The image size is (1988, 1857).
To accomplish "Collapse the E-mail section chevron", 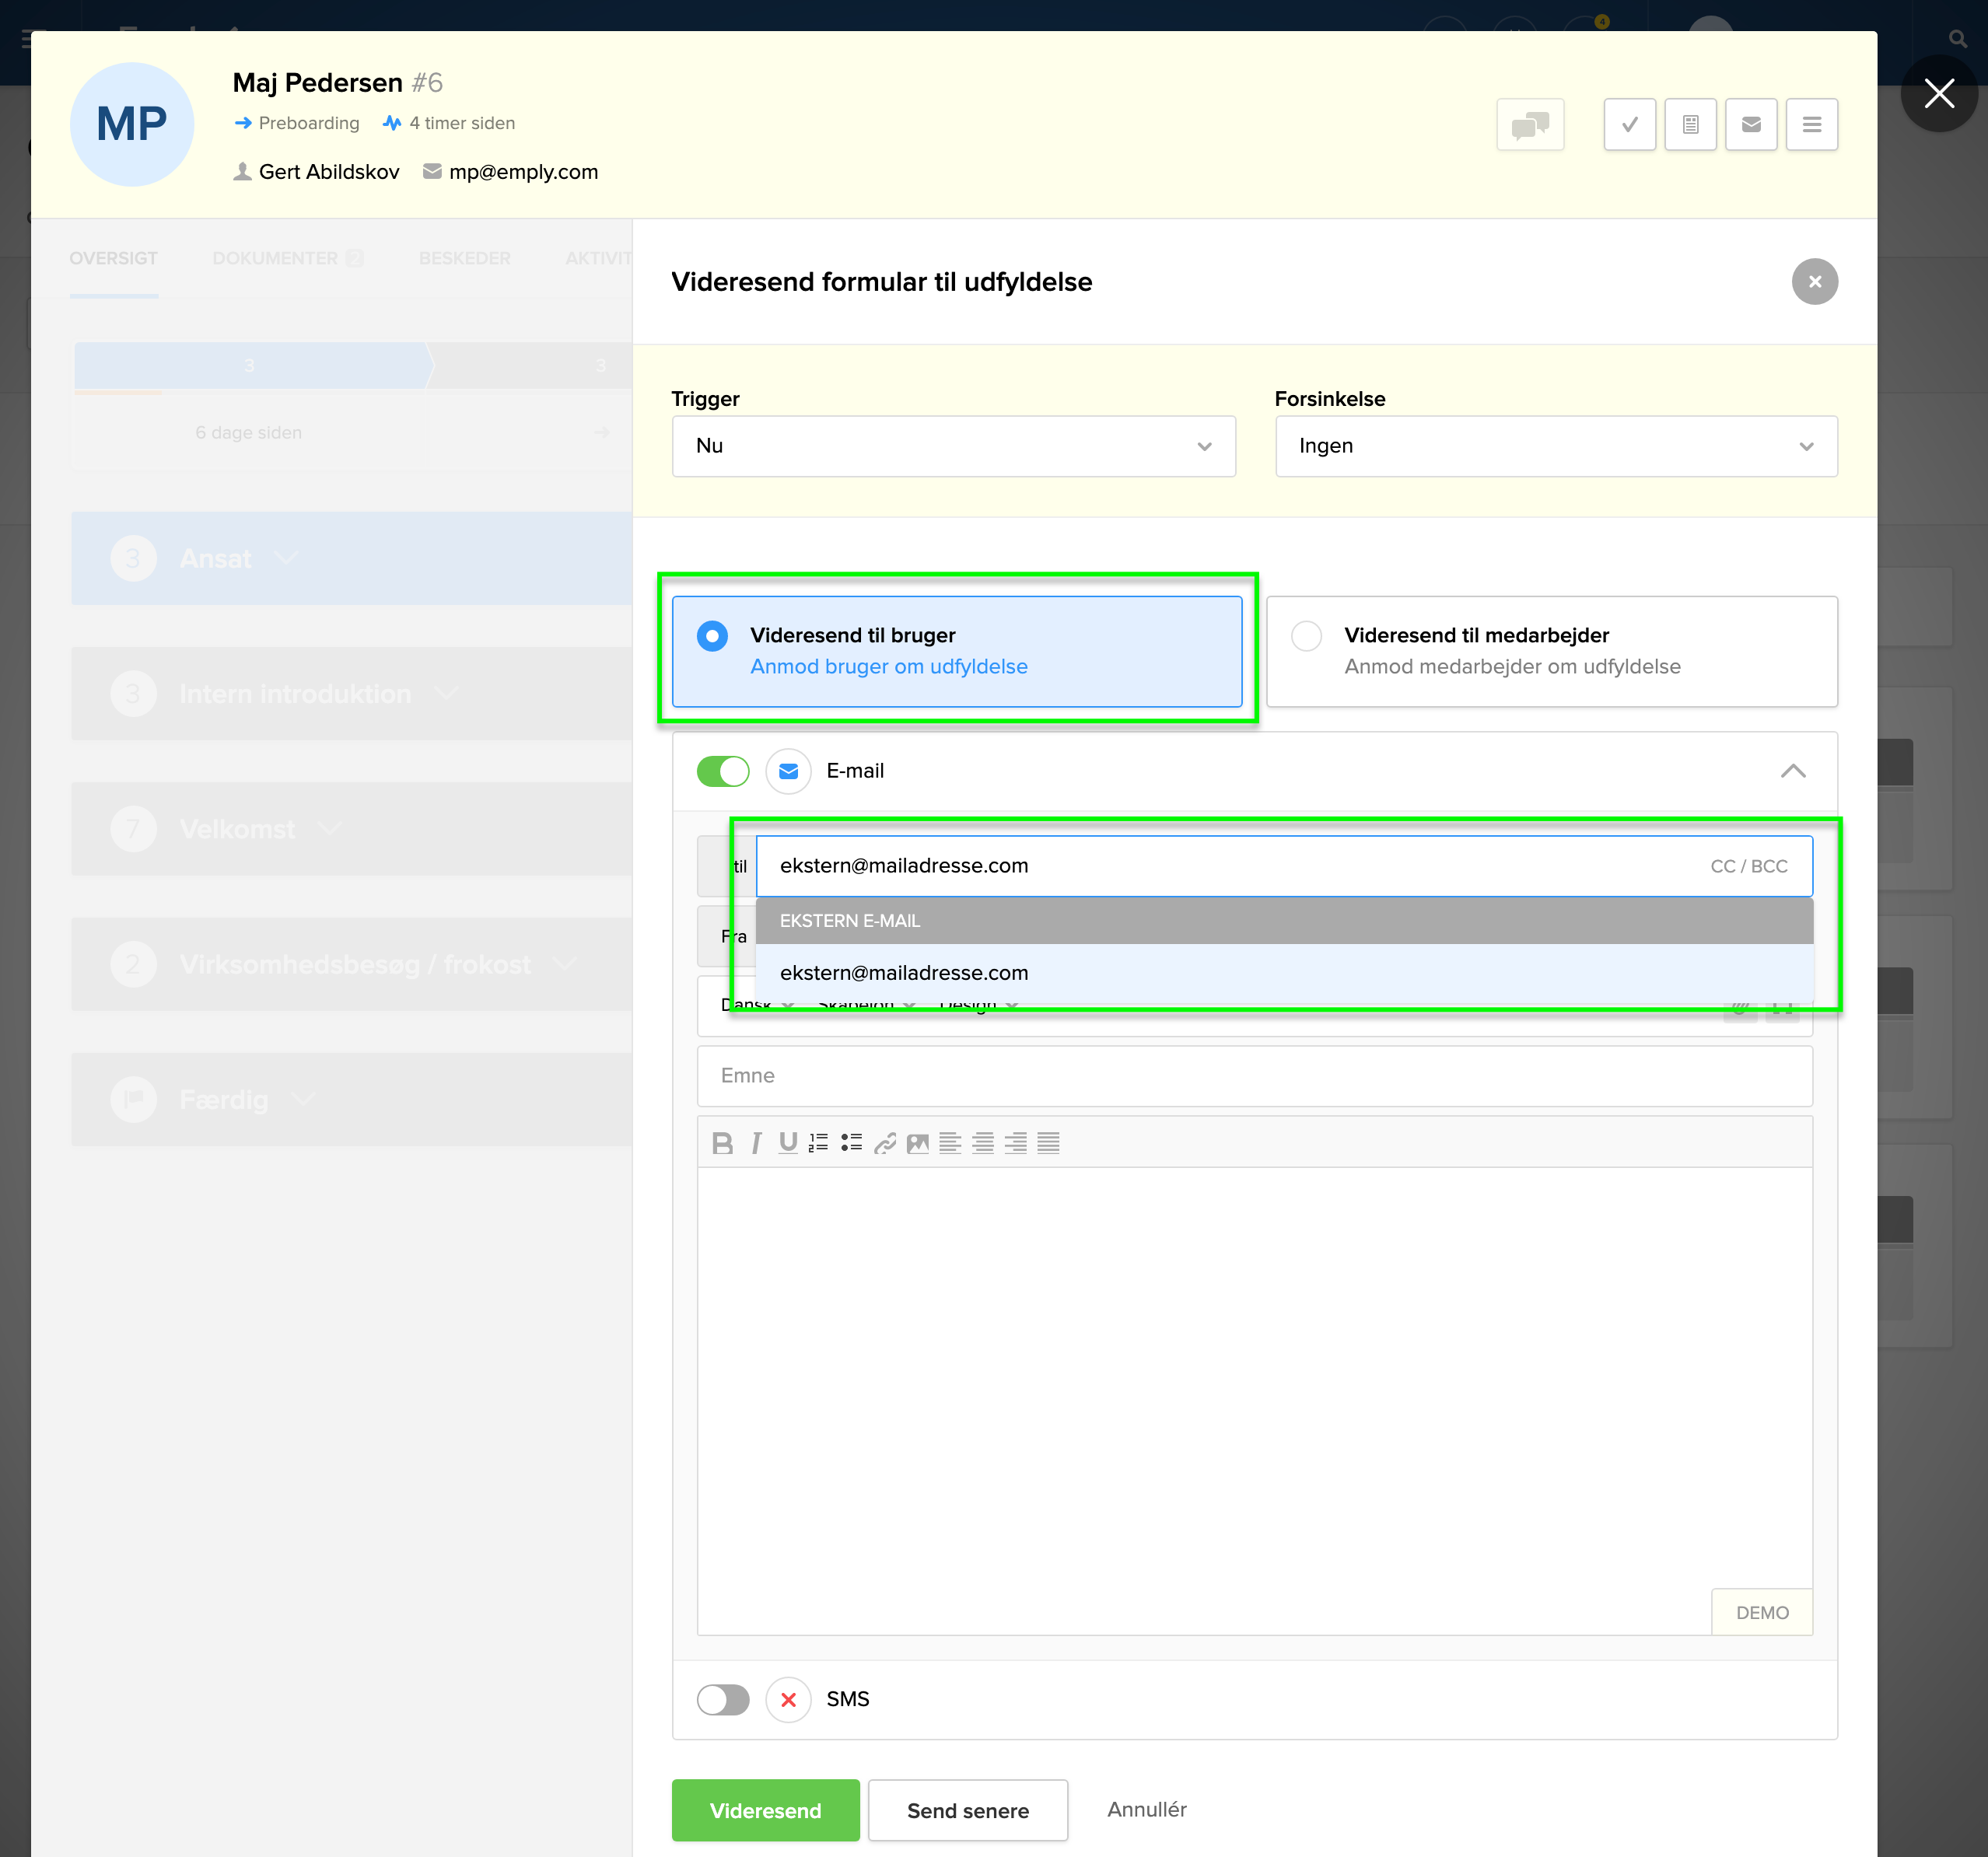I will [1792, 771].
